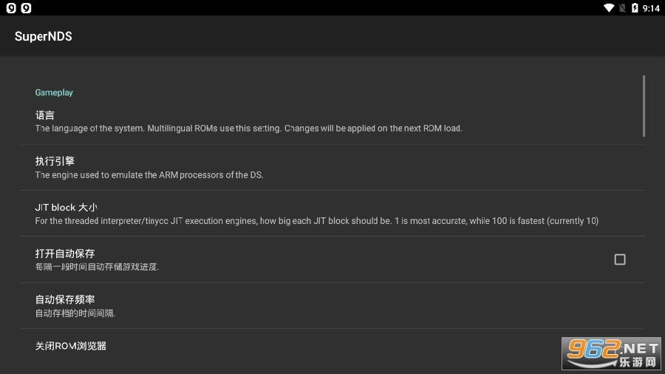
Task: Tap the battery charging icon
Action: 635,8
